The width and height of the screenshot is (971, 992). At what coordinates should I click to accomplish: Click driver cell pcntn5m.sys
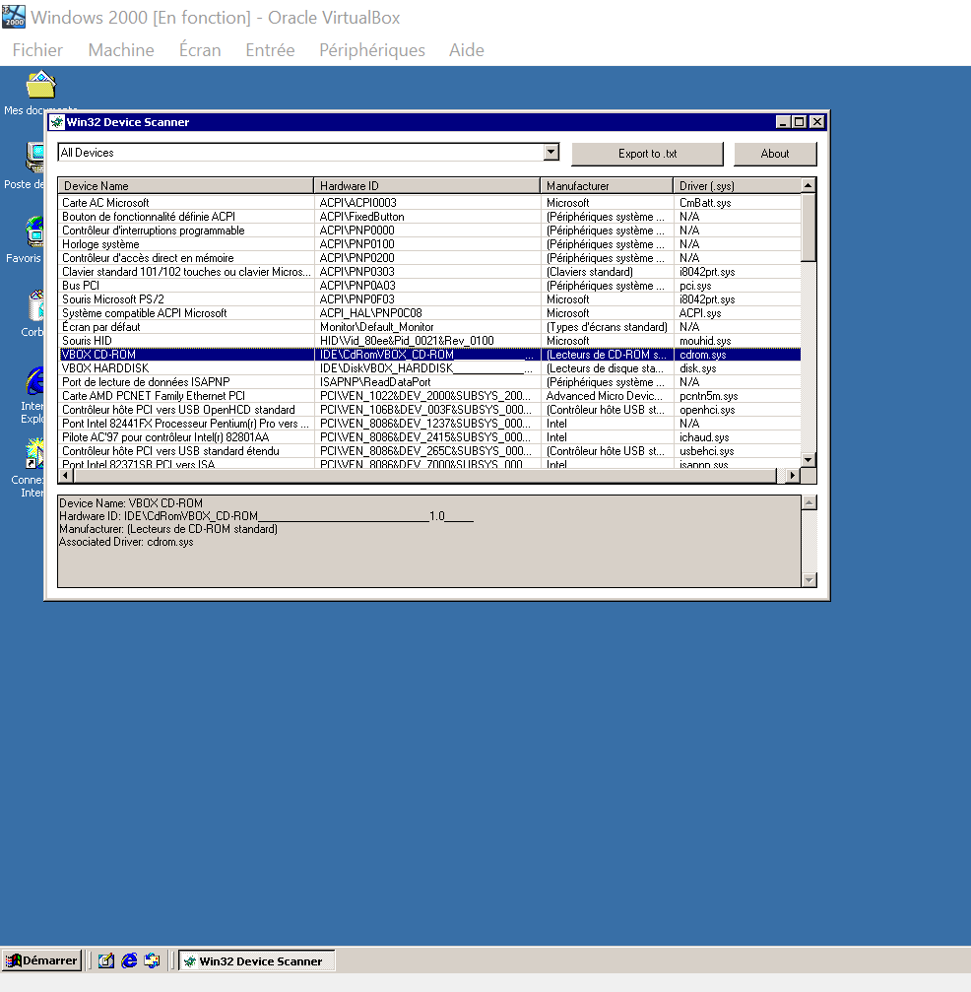click(x=708, y=396)
